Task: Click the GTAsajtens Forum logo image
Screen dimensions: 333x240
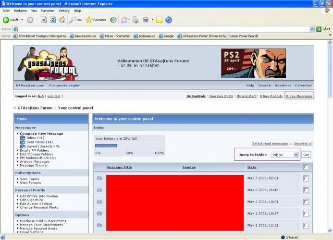Action: point(47,62)
